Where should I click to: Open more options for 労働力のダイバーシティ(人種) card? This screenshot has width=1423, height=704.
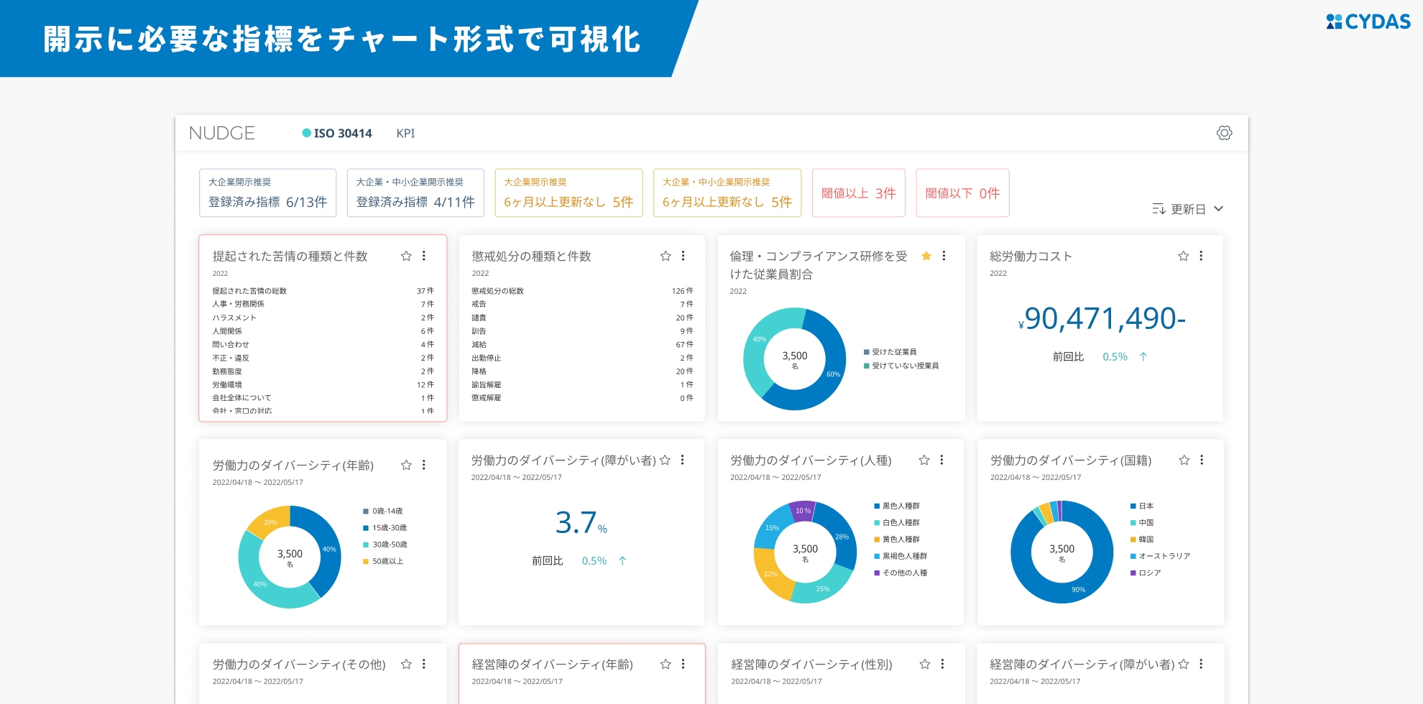(941, 460)
